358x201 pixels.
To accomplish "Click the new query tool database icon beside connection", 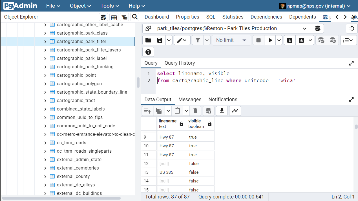I will coord(318,28).
